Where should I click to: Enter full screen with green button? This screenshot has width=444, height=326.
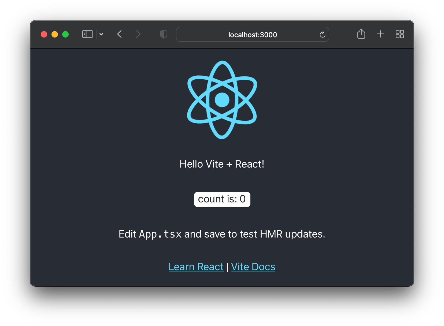(x=65, y=34)
